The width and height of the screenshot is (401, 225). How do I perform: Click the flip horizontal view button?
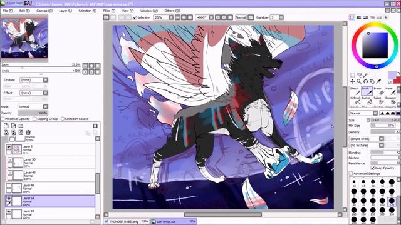click(251, 17)
